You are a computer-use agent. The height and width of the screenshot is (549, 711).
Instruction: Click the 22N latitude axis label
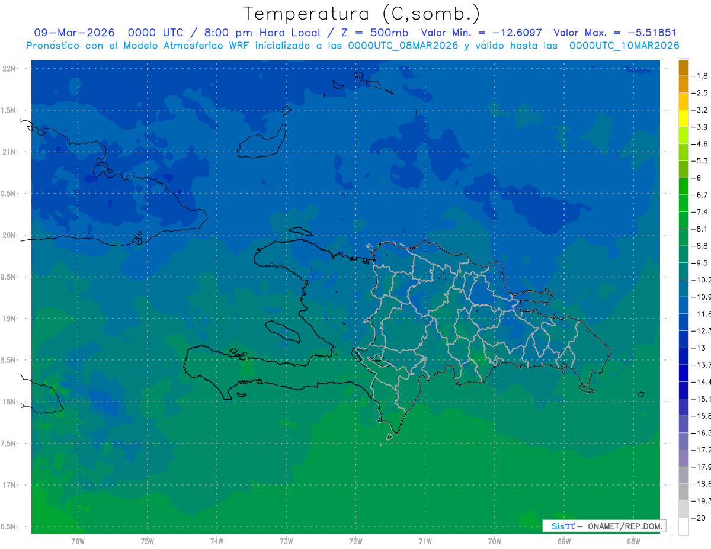pos(9,69)
